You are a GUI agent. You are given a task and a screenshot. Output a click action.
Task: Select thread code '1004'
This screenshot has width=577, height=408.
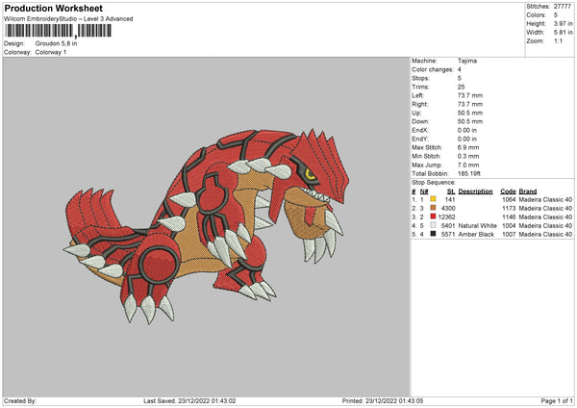pyautogui.click(x=509, y=226)
